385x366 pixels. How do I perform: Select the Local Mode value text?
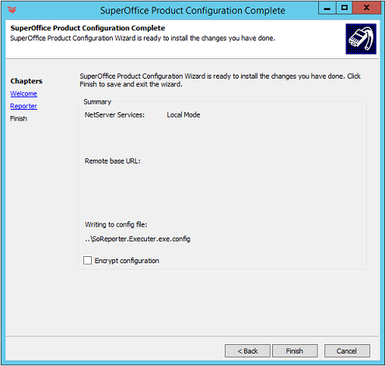[x=184, y=114]
